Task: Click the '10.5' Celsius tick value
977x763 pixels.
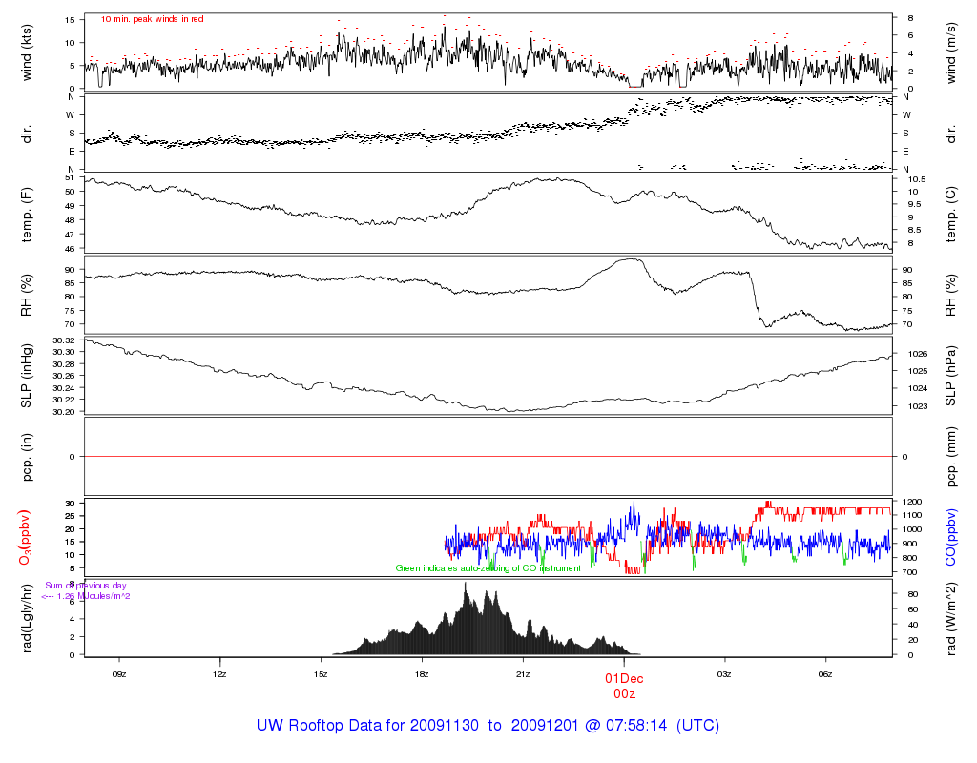Action: tap(917, 179)
